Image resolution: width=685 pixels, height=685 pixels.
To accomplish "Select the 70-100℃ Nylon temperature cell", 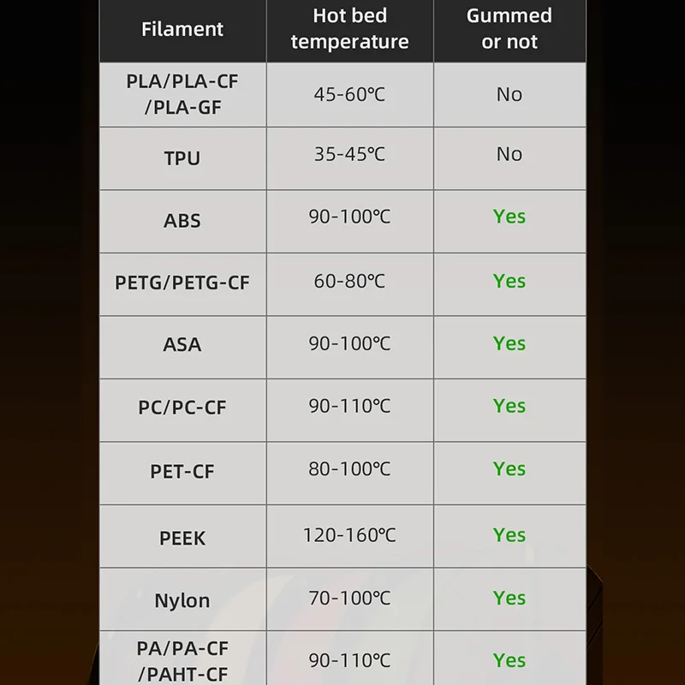I will point(349,599).
